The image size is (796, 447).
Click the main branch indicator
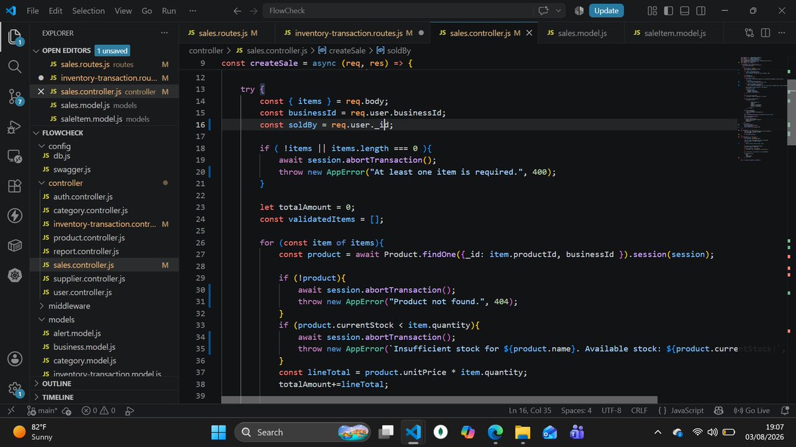pyautogui.click(x=43, y=411)
